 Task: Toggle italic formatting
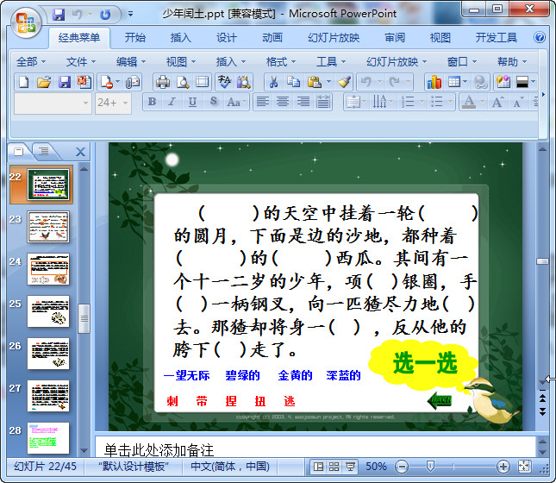172,103
